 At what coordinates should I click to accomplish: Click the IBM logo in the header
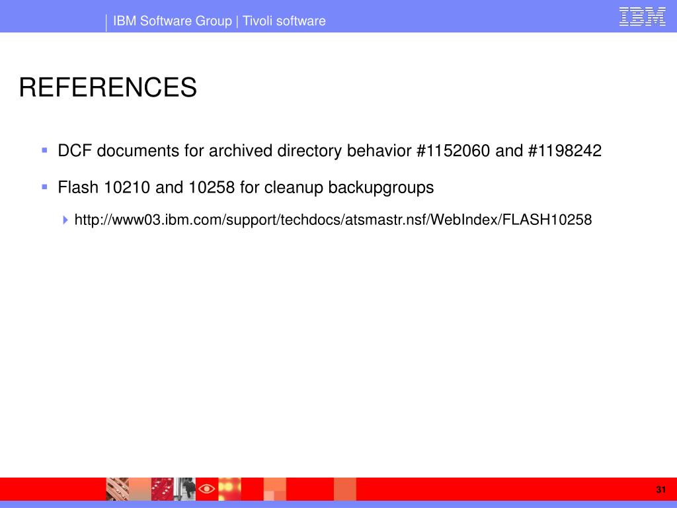pyautogui.click(x=642, y=17)
